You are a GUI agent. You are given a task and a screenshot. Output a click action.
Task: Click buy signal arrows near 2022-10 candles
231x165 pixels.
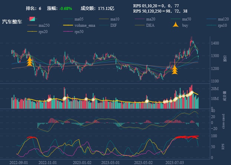tap(30, 62)
